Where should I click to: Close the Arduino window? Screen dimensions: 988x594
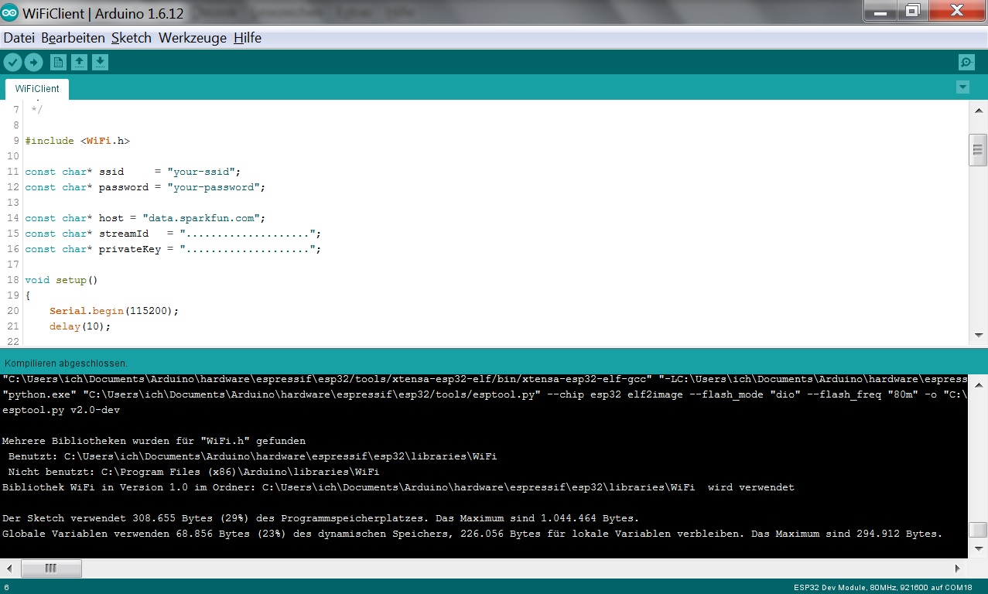(956, 9)
